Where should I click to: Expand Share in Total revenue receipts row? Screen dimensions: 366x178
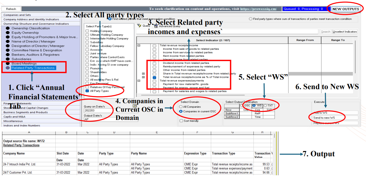143,74
